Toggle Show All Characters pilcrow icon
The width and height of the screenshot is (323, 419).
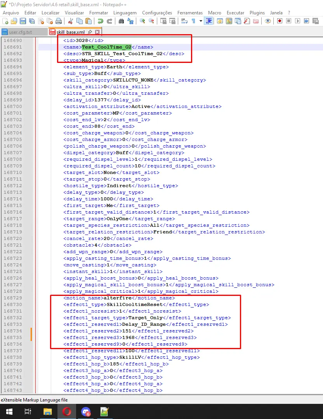193,21
